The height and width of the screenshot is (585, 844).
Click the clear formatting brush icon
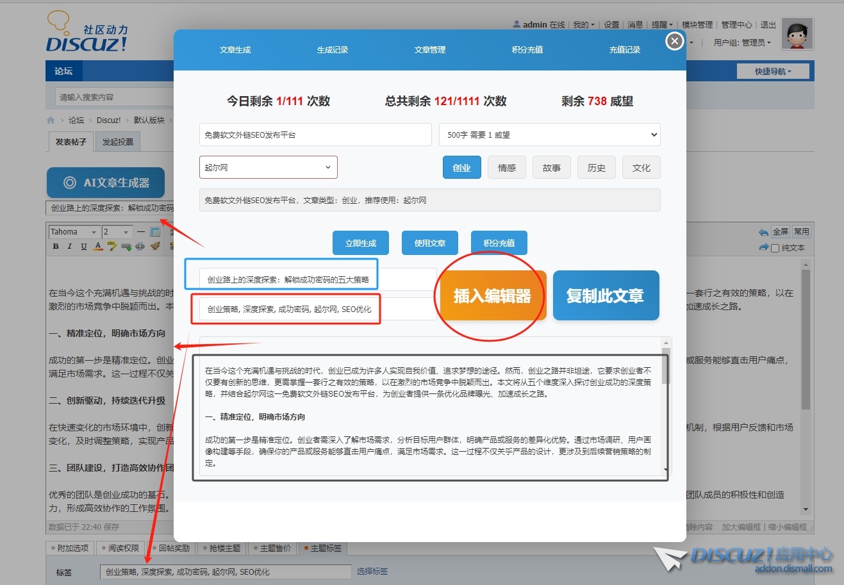pos(154,246)
